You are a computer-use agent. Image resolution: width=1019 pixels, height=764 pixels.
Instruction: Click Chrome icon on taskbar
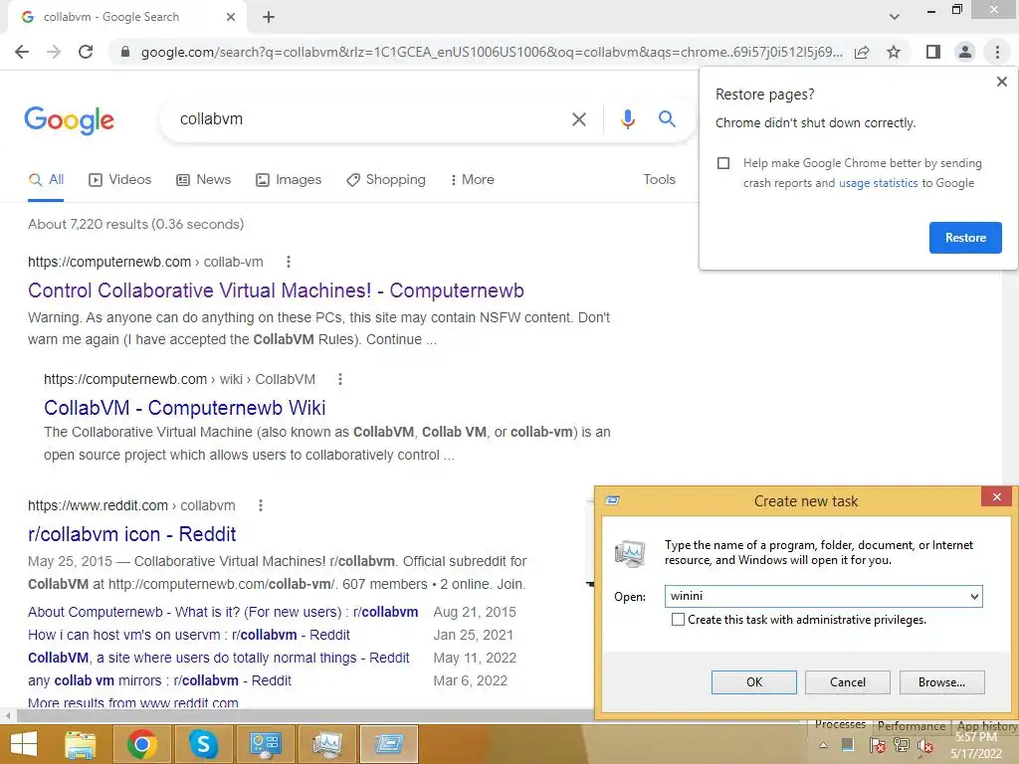141,744
